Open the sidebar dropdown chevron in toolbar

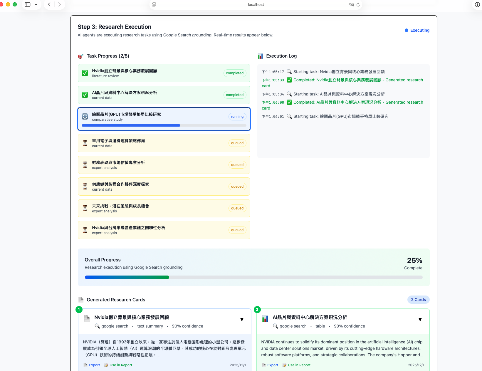(36, 4)
